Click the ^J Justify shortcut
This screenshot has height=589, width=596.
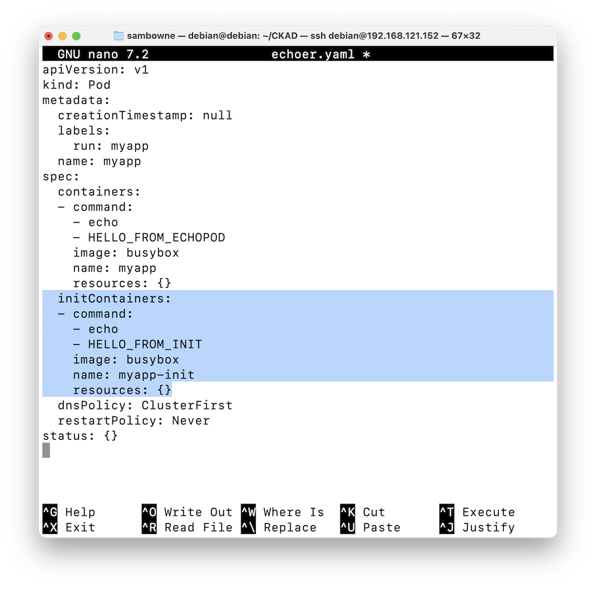(x=477, y=527)
